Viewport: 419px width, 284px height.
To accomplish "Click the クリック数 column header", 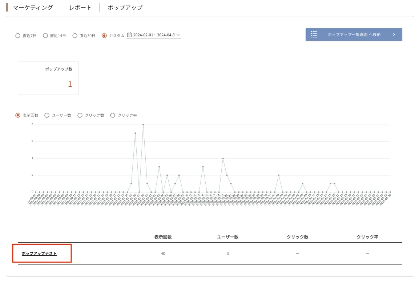I will [x=297, y=237].
